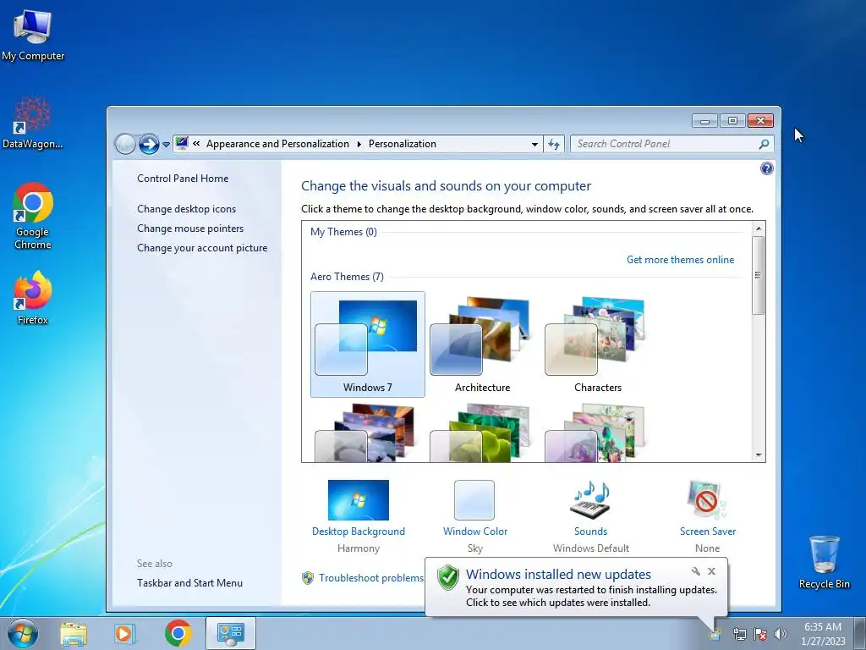Screen dimensions: 866x650
Task: Click the Windows installed new updates title
Action: coord(558,575)
